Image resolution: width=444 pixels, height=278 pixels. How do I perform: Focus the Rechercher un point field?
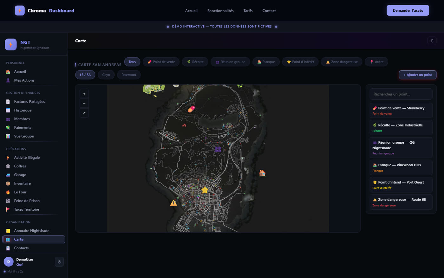coord(401,94)
